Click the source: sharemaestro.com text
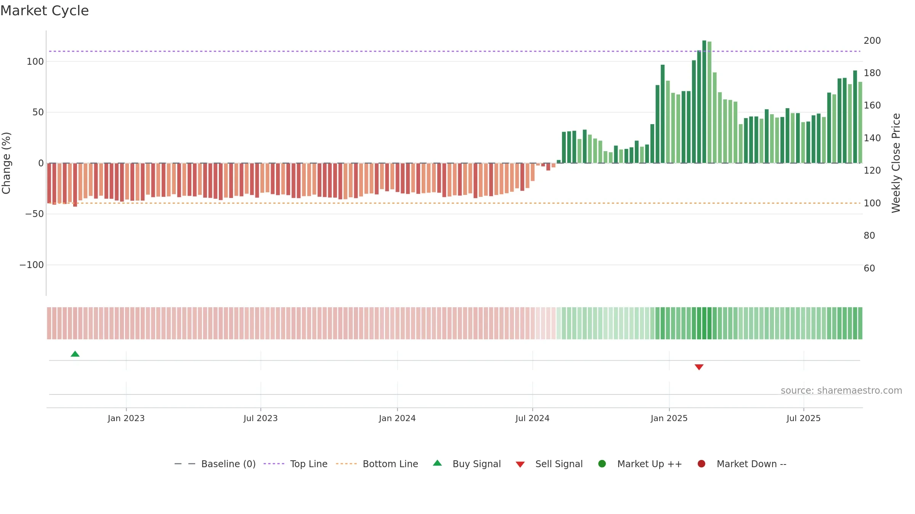 [x=841, y=391]
